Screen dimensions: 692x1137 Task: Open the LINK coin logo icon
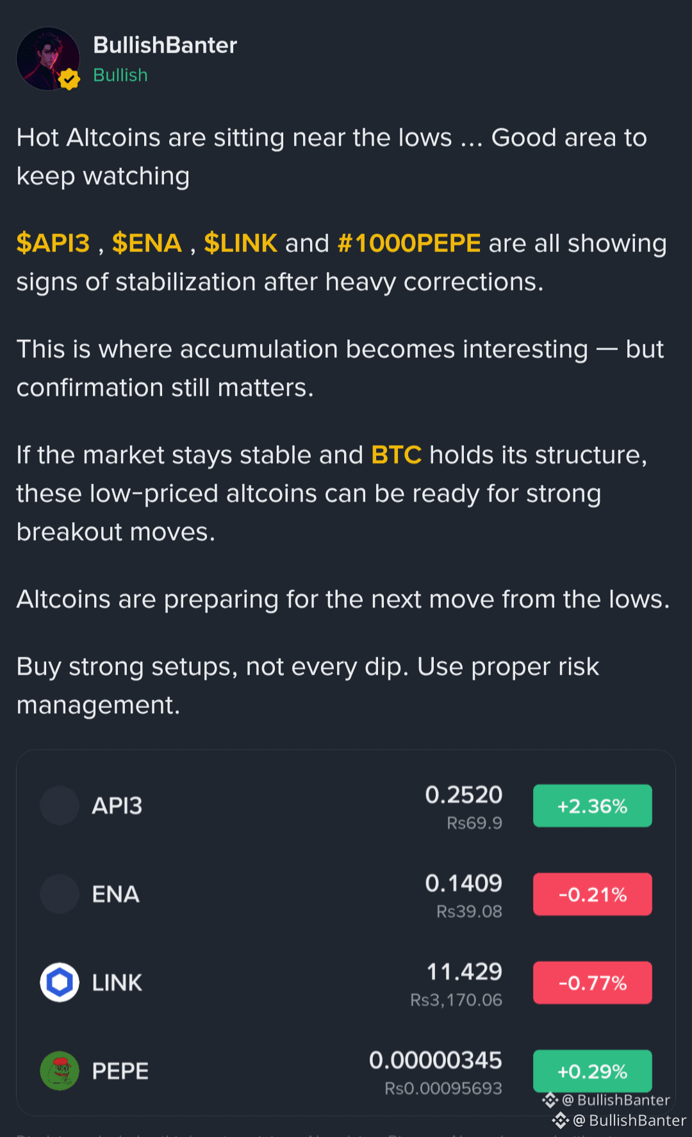pyautogui.click(x=60, y=982)
